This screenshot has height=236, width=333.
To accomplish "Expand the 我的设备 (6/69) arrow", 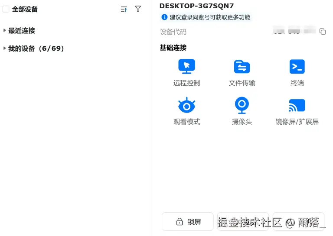I will (x=4, y=48).
